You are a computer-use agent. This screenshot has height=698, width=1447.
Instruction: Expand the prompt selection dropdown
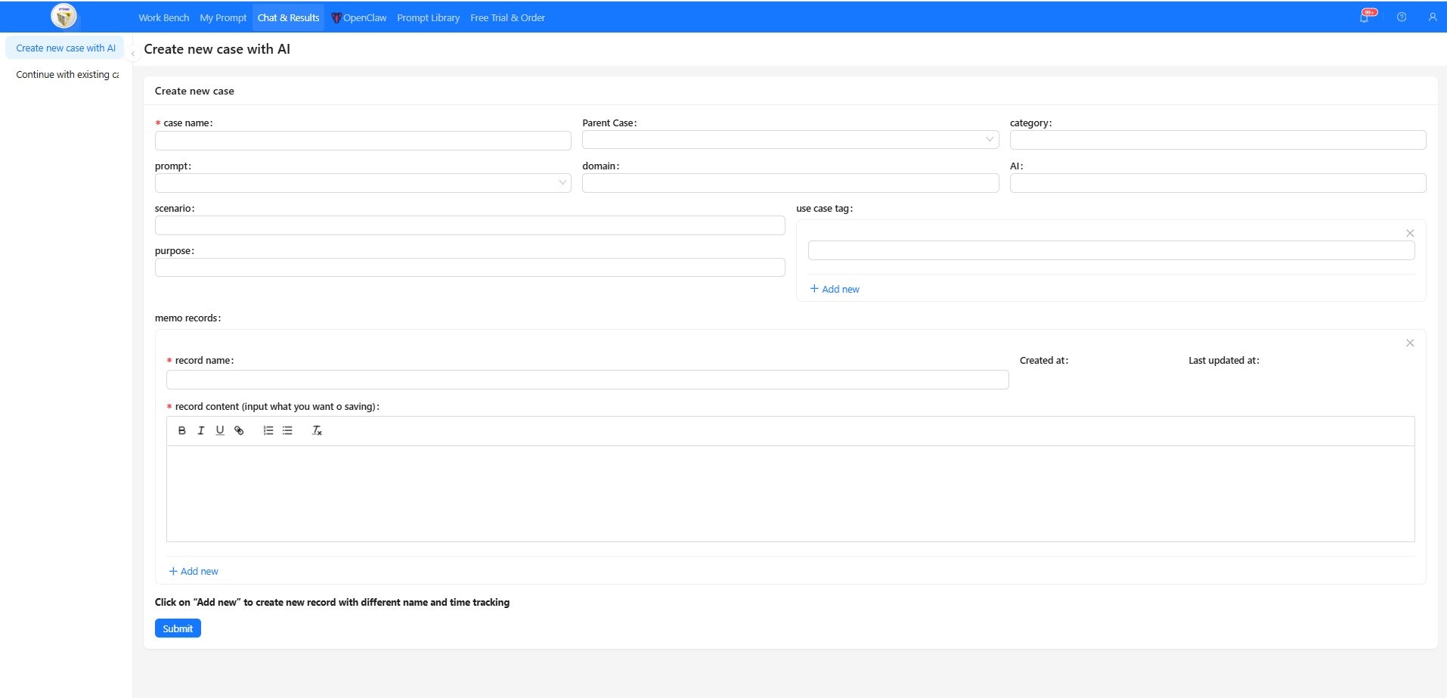pyautogui.click(x=562, y=183)
